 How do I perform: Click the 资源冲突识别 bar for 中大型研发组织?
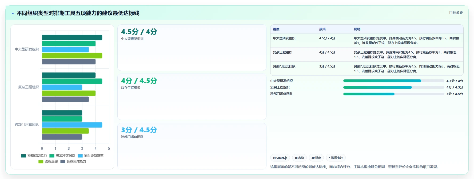tap(69, 44)
